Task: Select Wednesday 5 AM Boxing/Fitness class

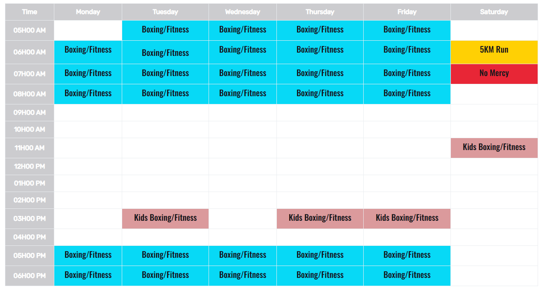Action: coord(243,30)
